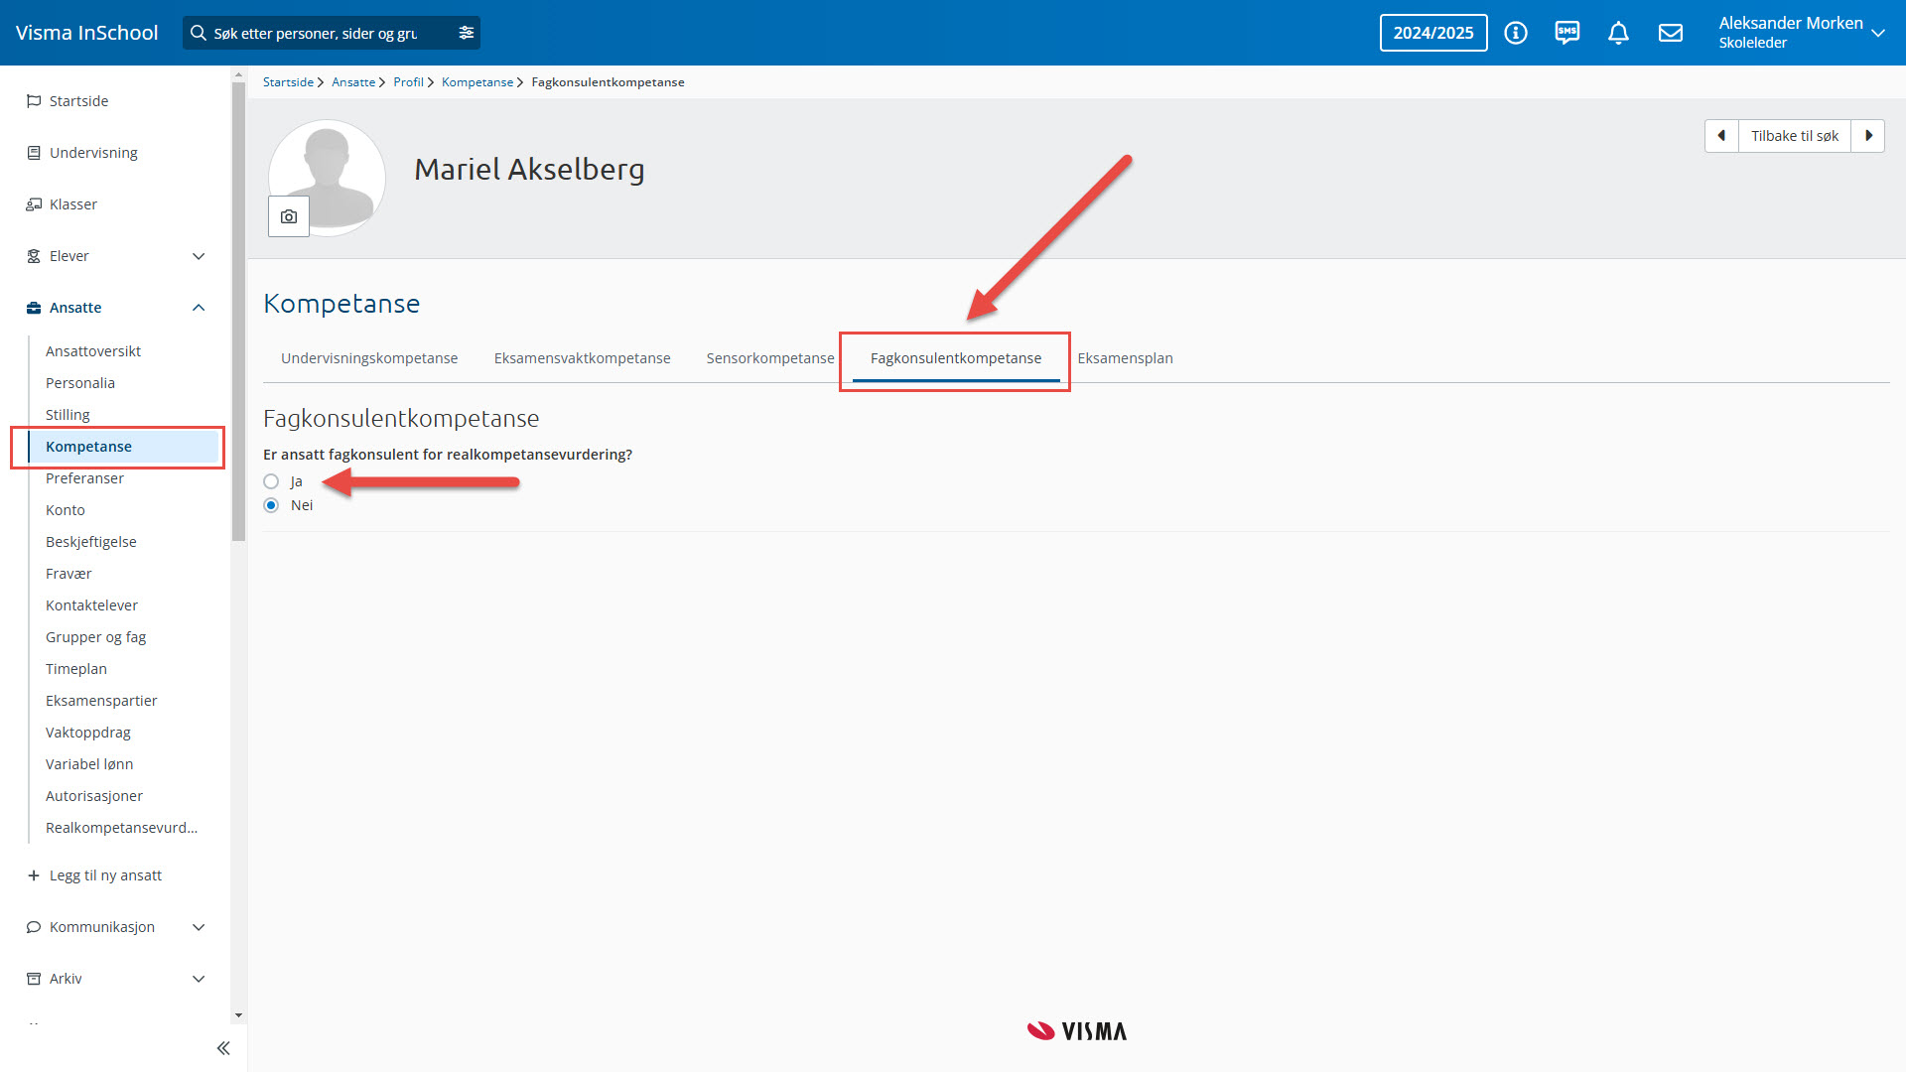Image resolution: width=1906 pixels, height=1072 pixels.
Task: Go to previous employee arrow
Action: tap(1721, 136)
